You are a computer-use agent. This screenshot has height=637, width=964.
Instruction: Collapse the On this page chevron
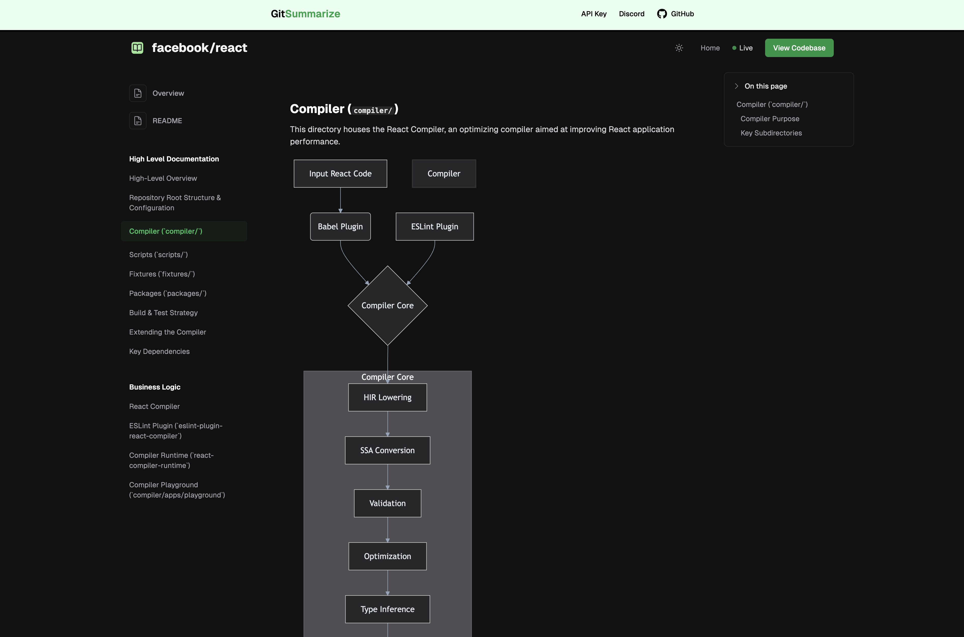point(736,86)
